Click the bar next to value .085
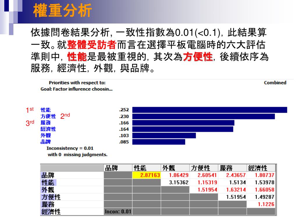The height and width of the screenshot is (223, 298). [159, 142]
